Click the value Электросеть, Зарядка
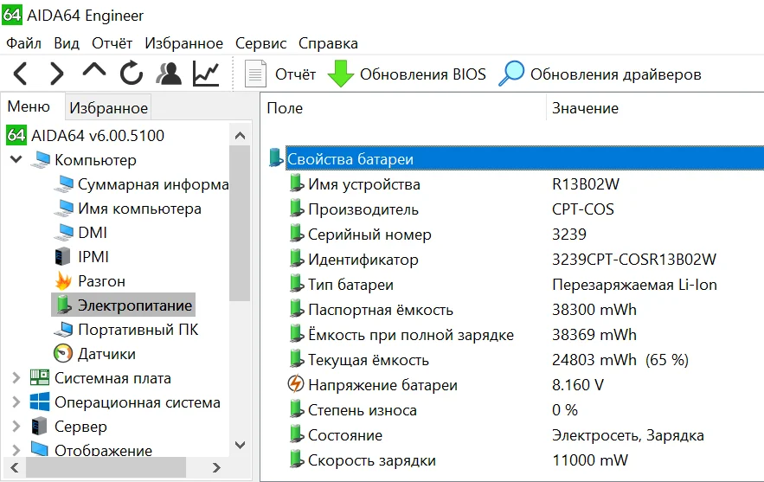764x482 pixels. tap(627, 434)
